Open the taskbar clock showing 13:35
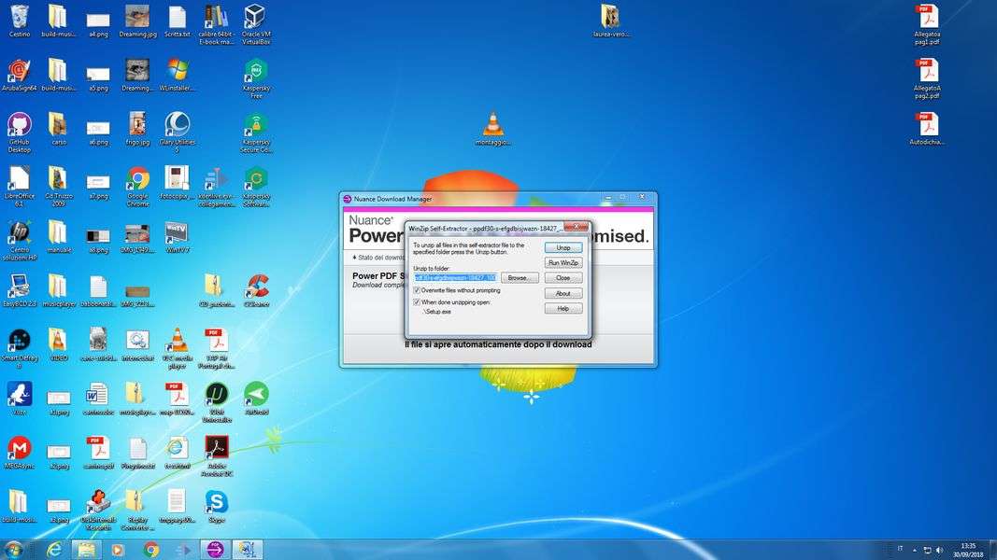 (x=968, y=550)
